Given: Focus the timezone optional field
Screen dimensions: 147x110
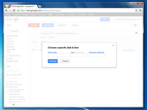Looking at the screenshot, I should click(97, 55).
